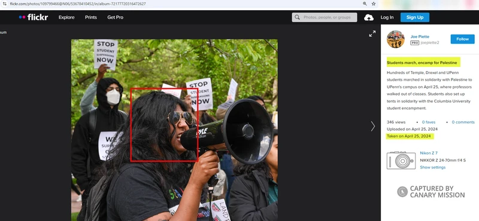Viewport: 479px width, 221px height.
Task: Open the 0 comments link
Action: click(463, 122)
